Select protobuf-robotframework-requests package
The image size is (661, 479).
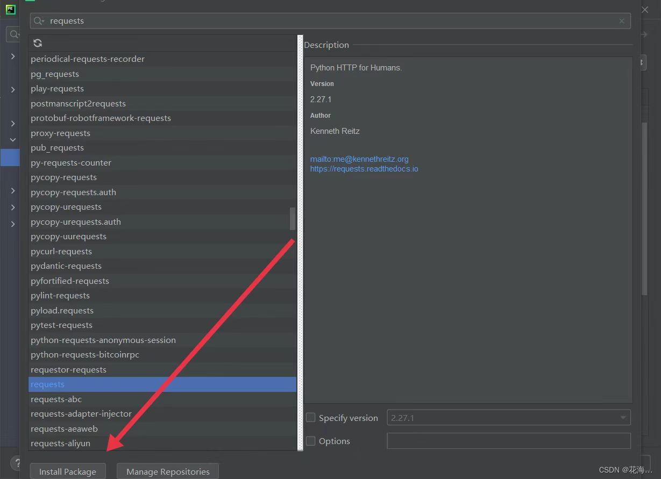[x=162, y=118]
